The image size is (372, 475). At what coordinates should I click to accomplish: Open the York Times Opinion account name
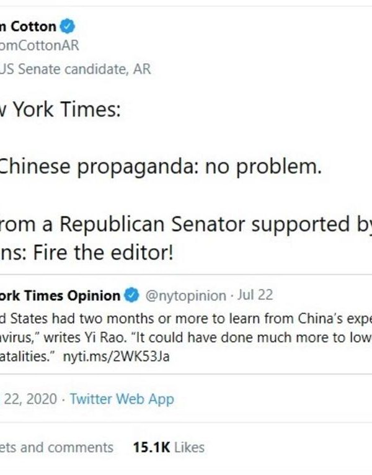click(x=60, y=295)
